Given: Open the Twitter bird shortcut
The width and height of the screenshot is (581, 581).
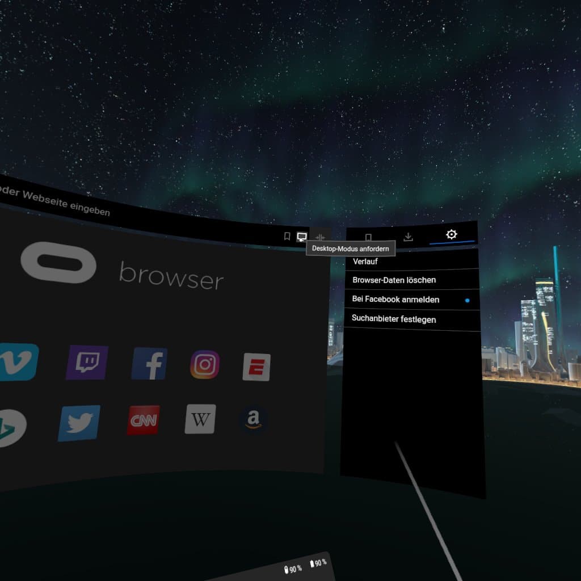Looking at the screenshot, I should point(79,423).
